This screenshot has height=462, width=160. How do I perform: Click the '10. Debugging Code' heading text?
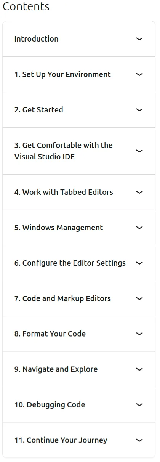(x=50, y=405)
